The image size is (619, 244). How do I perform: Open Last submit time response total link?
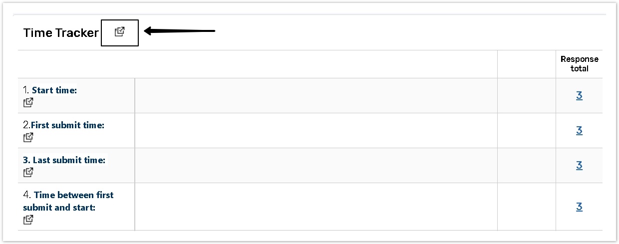pos(579,165)
